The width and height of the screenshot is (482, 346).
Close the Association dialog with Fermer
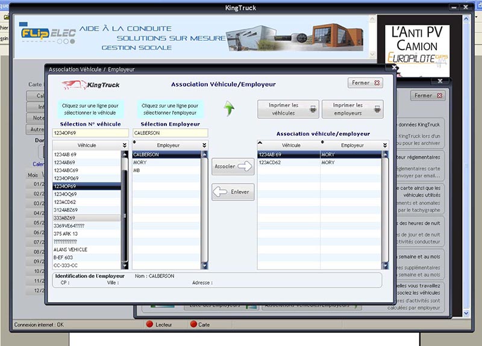(365, 83)
